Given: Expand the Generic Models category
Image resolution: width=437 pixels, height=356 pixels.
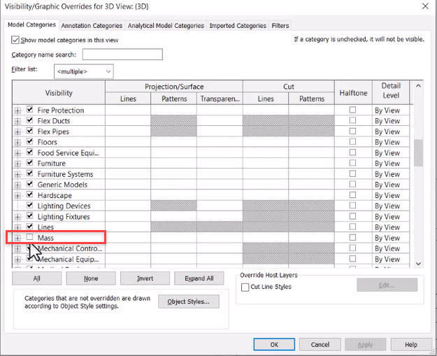Looking at the screenshot, I should (x=17, y=185).
